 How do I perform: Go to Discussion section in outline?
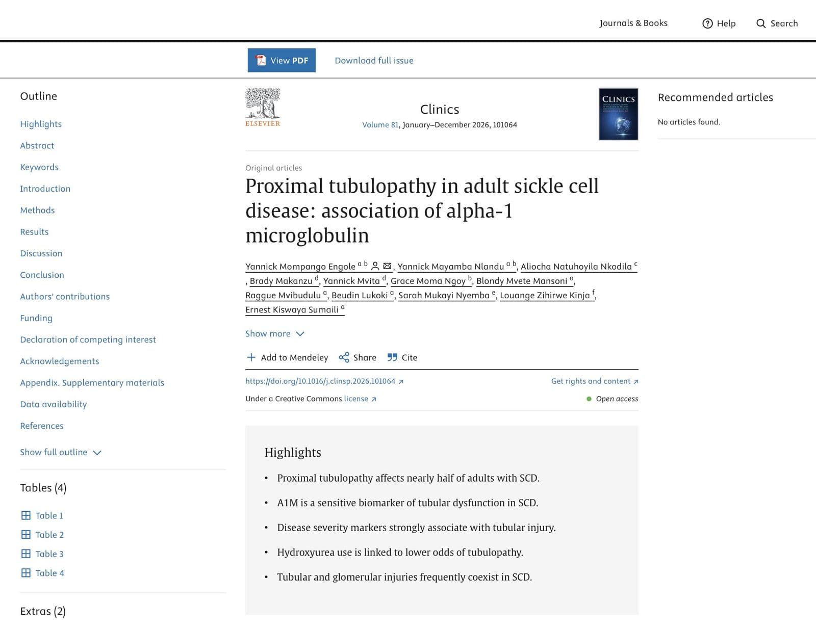41,253
